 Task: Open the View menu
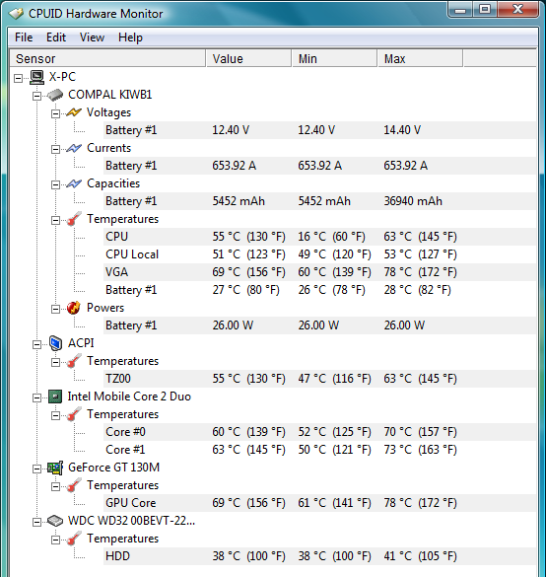[x=92, y=37]
